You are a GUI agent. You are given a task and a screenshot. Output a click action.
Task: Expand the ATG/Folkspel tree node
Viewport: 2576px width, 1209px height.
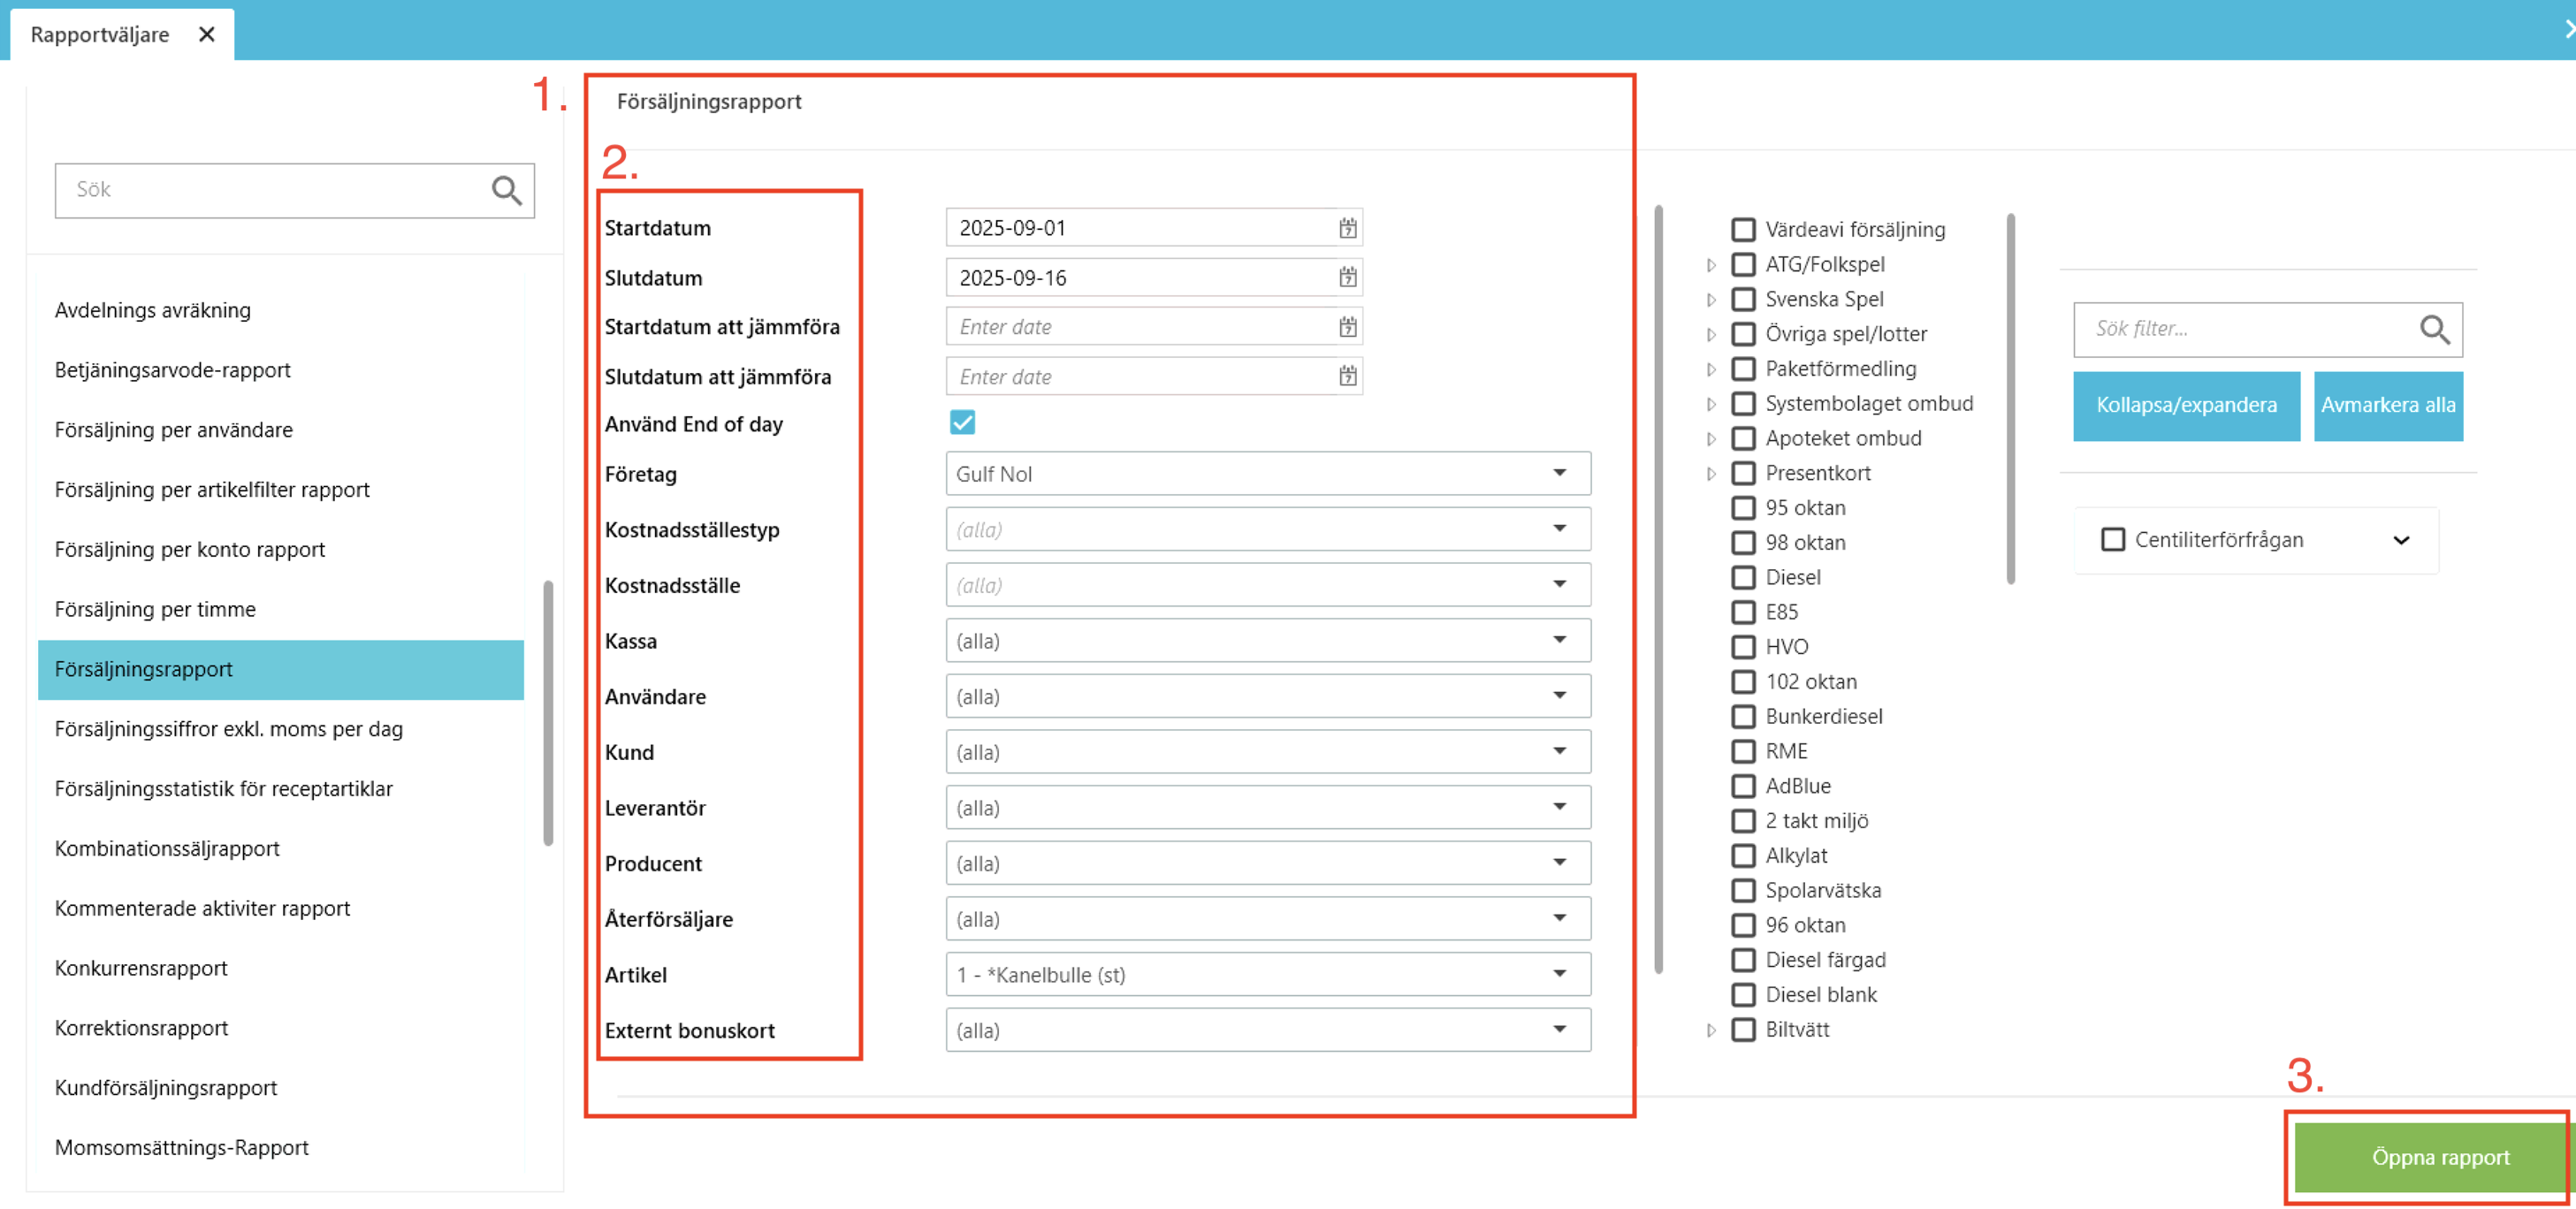pyautogui.click(x=1711, y=265)
